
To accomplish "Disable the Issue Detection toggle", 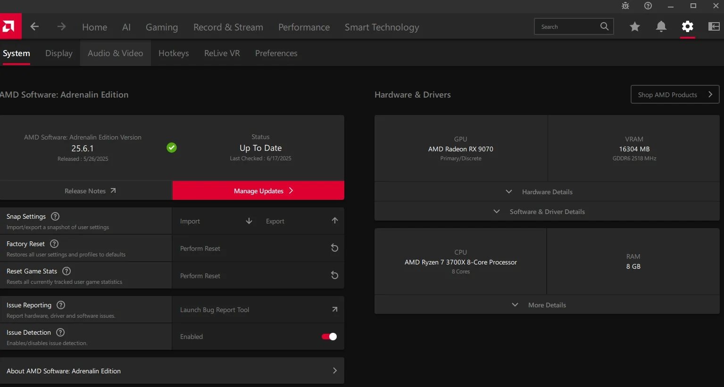I will [x=329, y=337].
